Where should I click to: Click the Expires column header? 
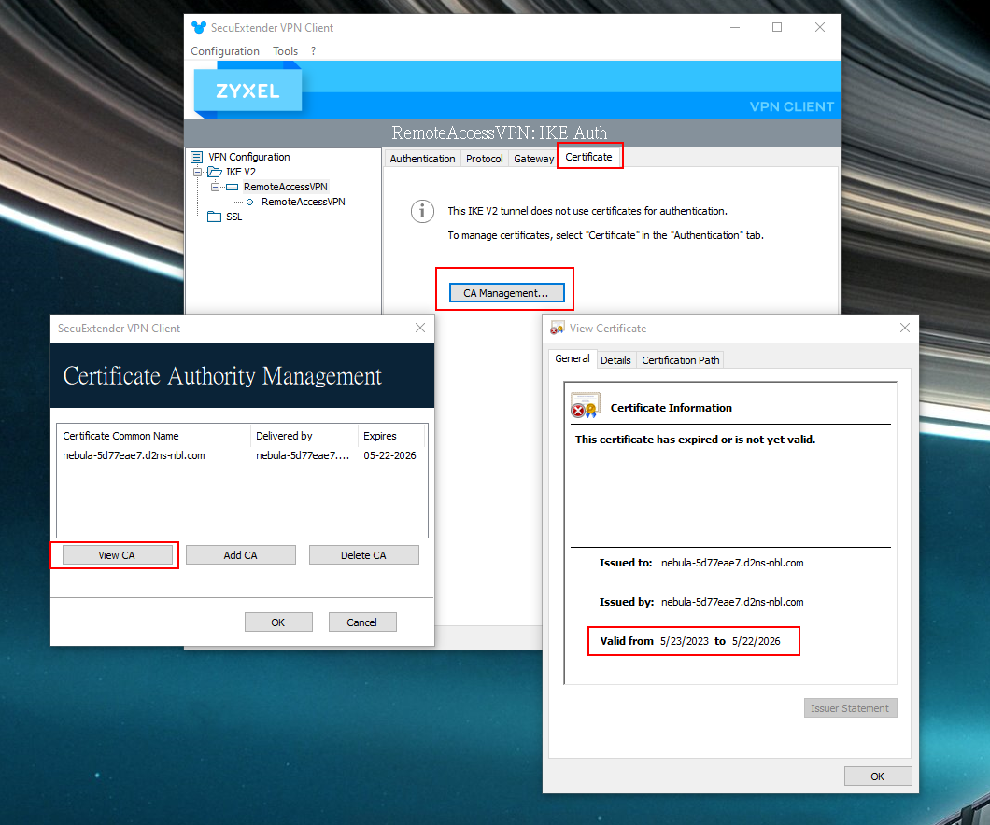click(x=391, y=436)
